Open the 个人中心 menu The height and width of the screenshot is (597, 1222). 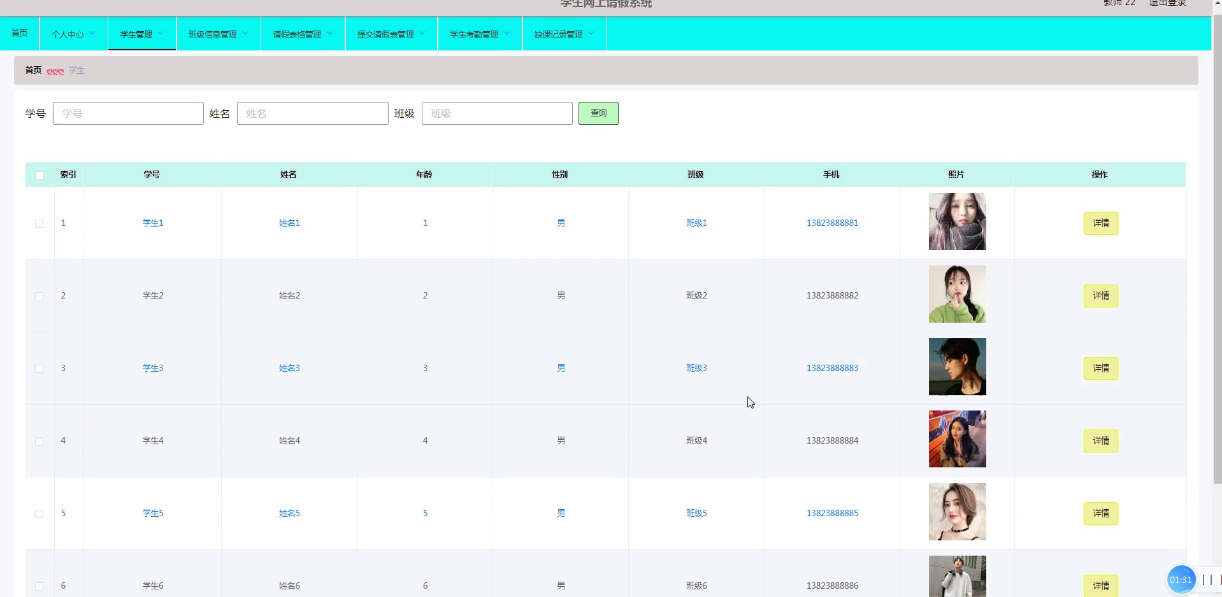pyautogui.click(x=73, y=34)
